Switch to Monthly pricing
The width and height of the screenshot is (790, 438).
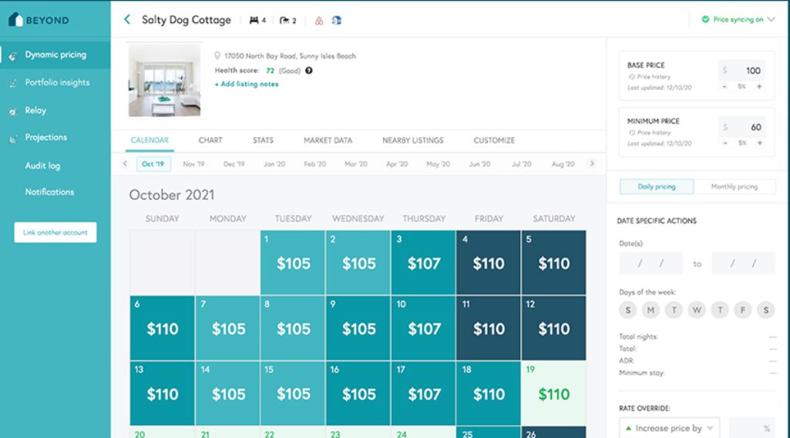click(735, 186)
